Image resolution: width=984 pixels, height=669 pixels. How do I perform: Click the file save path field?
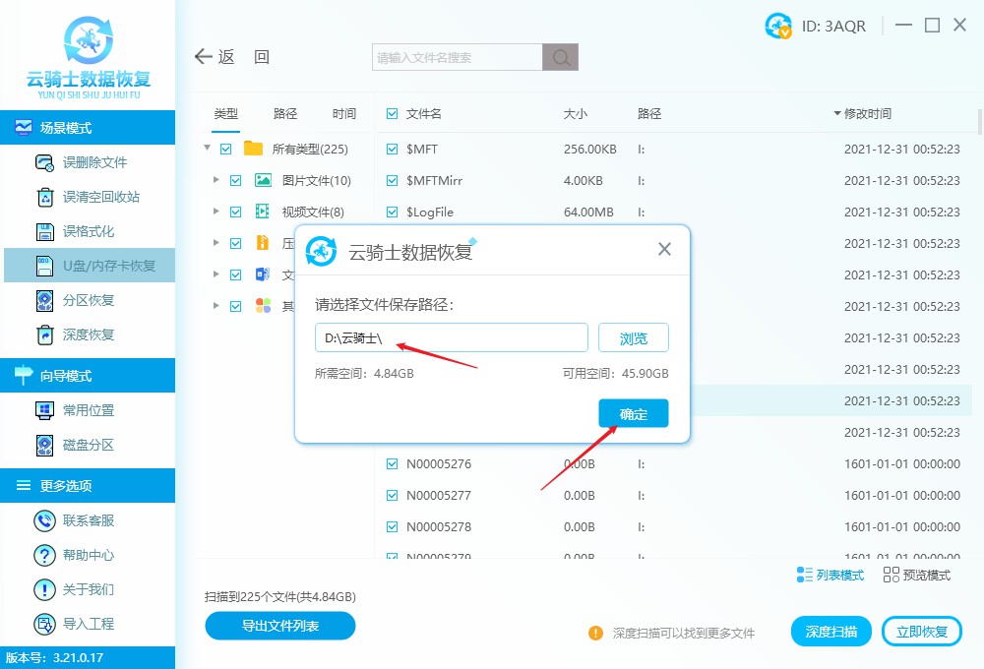point(452,338)
